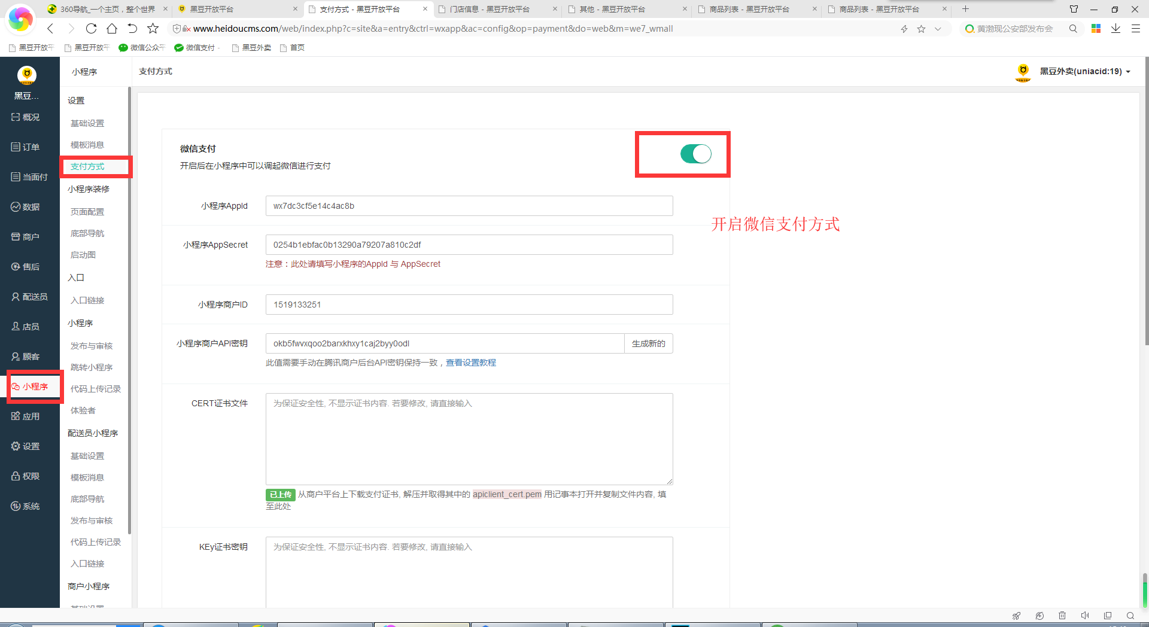Open 底部导航 under 小程序装修
This screenshot has height=627, width=1149.
[87, 233]
